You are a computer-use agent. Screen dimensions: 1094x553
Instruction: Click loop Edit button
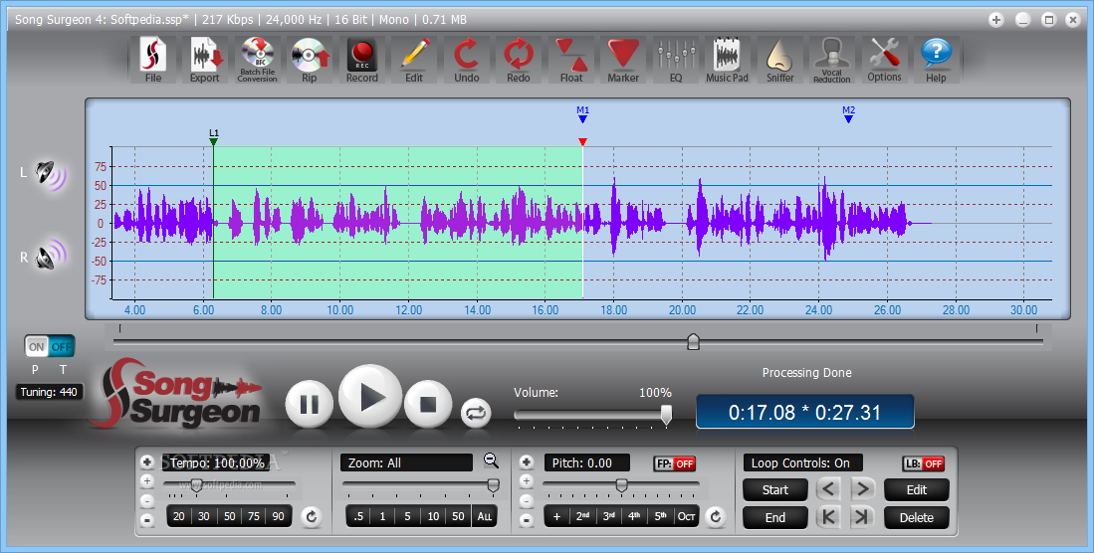[x=916, y=489]
